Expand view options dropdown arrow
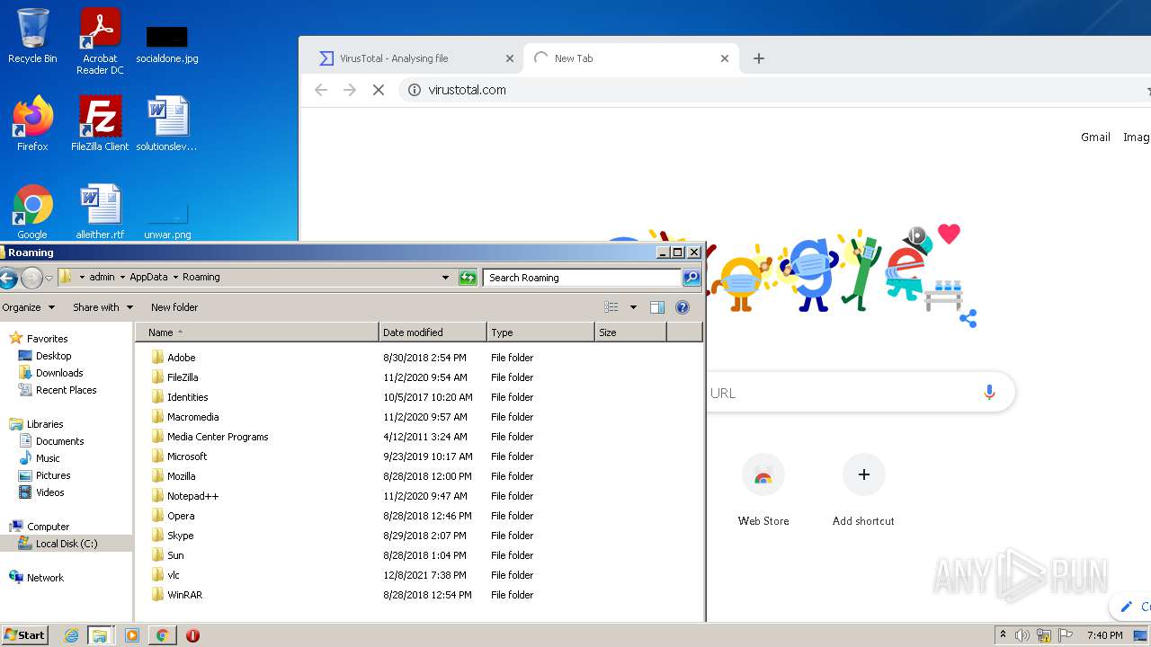Screen dimensions: 1151x647 (633, 307)
